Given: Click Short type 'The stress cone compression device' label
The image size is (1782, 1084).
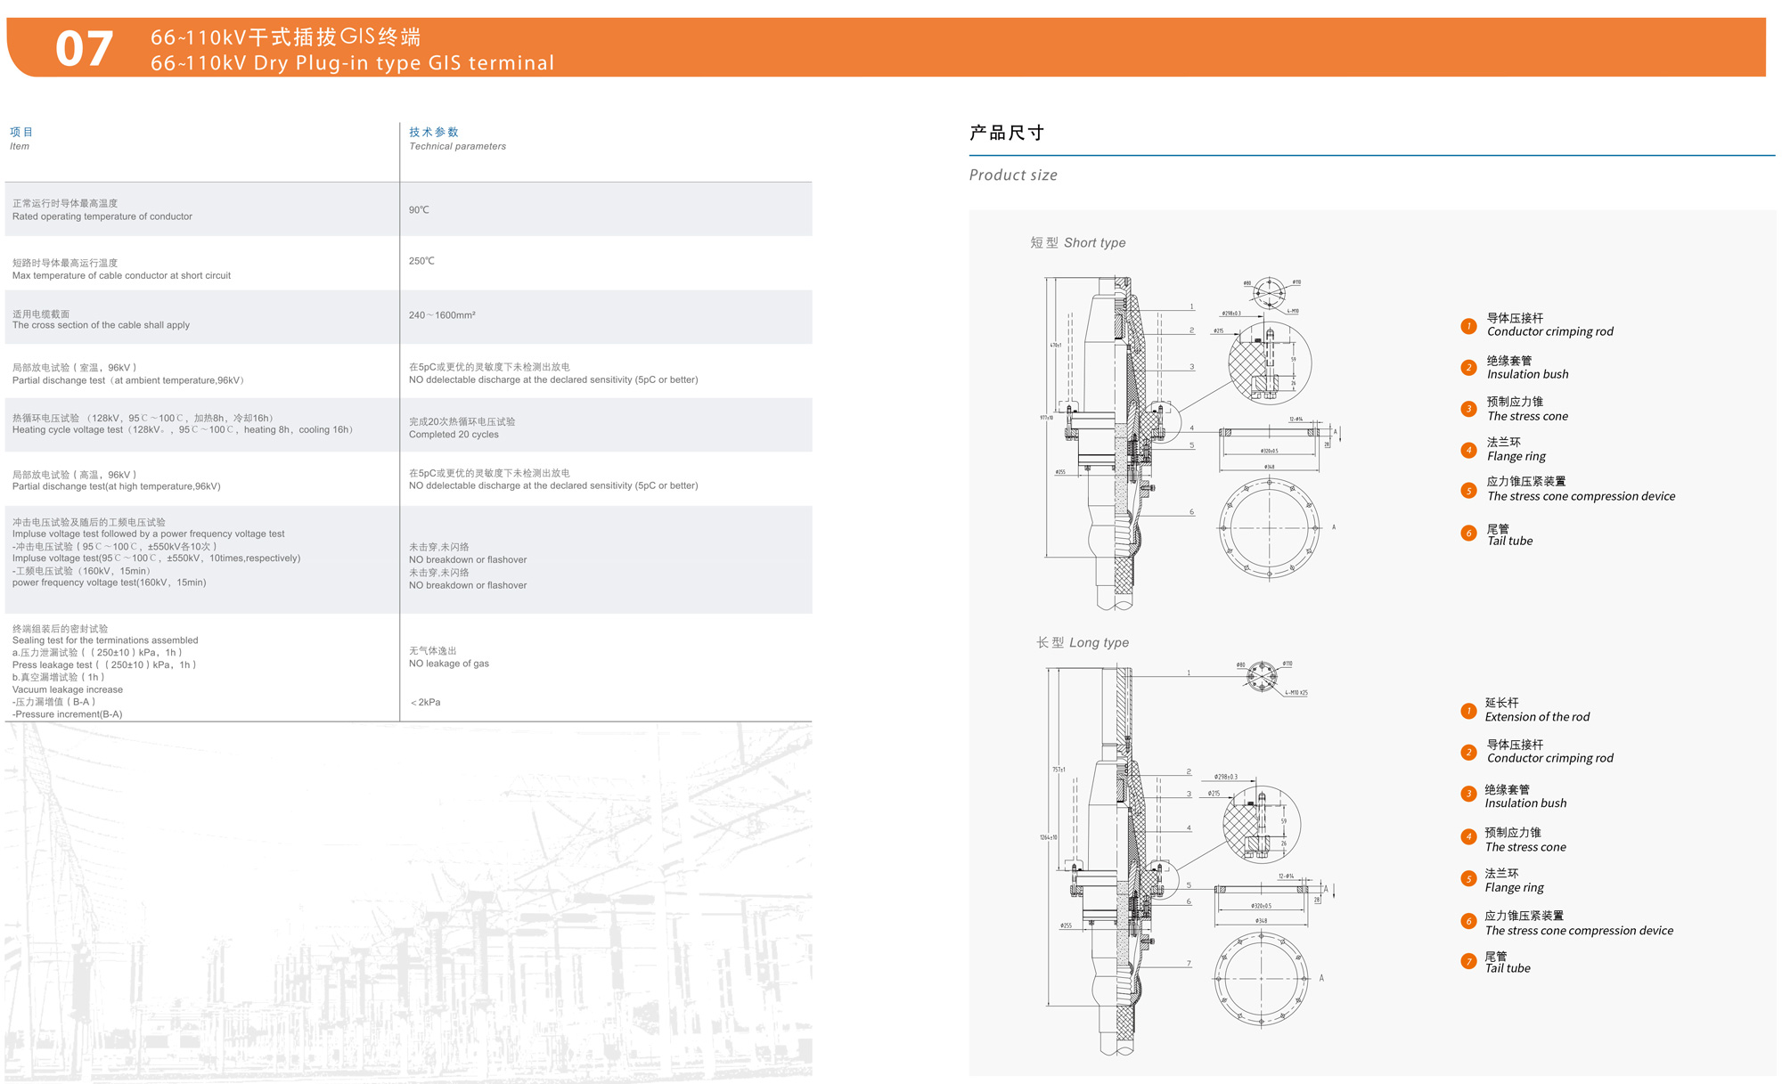Looking at the screenshot, I should pos(1581,496).
